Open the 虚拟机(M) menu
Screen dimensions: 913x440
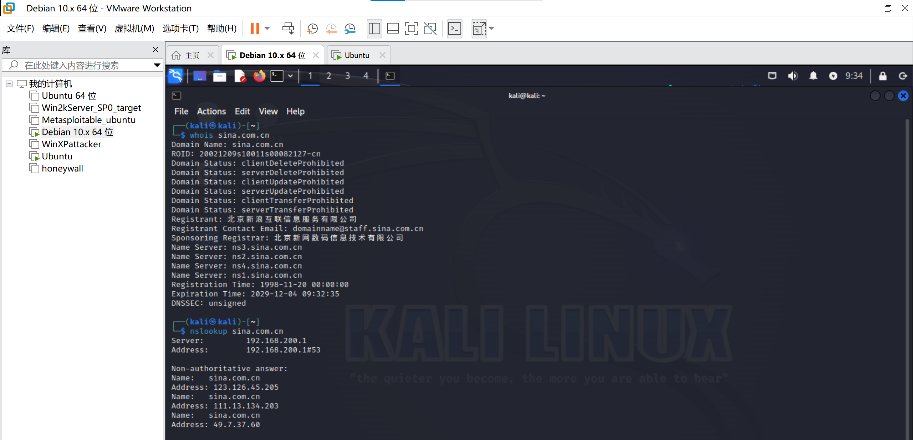134,29
